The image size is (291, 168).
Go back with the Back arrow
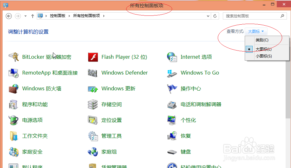9,16
